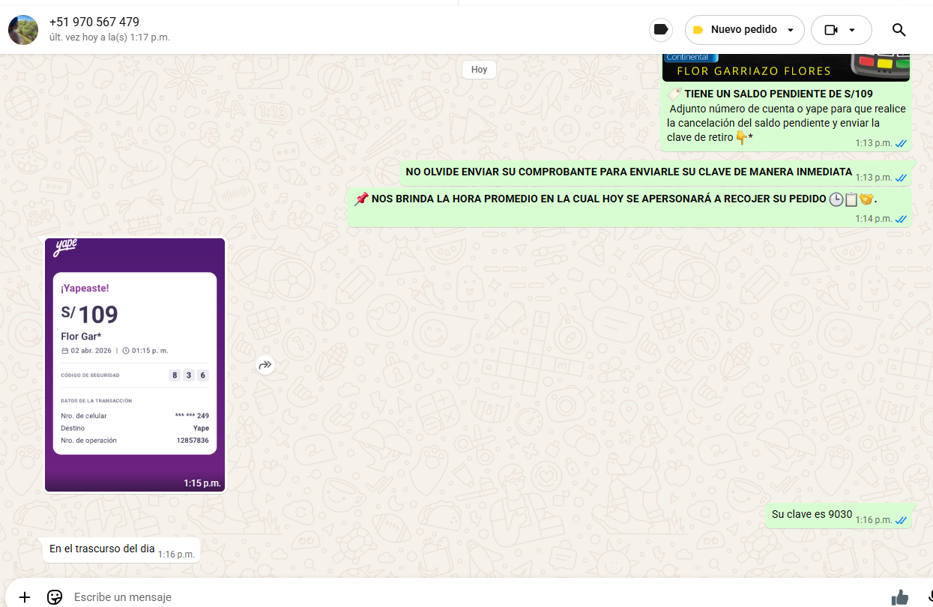This screenshot has width=933, height=607.
Task: Click the forward arrow beside the Yape receipt
Action: click(265, 366)
